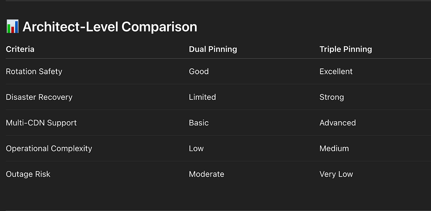Select the Outage Risk row label

(28, 174)
